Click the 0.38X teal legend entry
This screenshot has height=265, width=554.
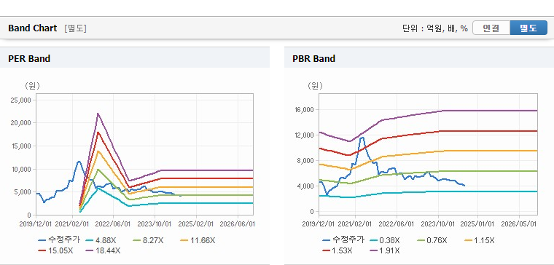coord(385,240)
